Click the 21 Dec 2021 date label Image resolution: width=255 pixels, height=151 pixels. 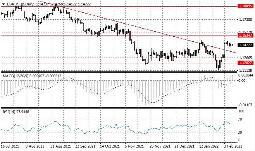point(184,146)
